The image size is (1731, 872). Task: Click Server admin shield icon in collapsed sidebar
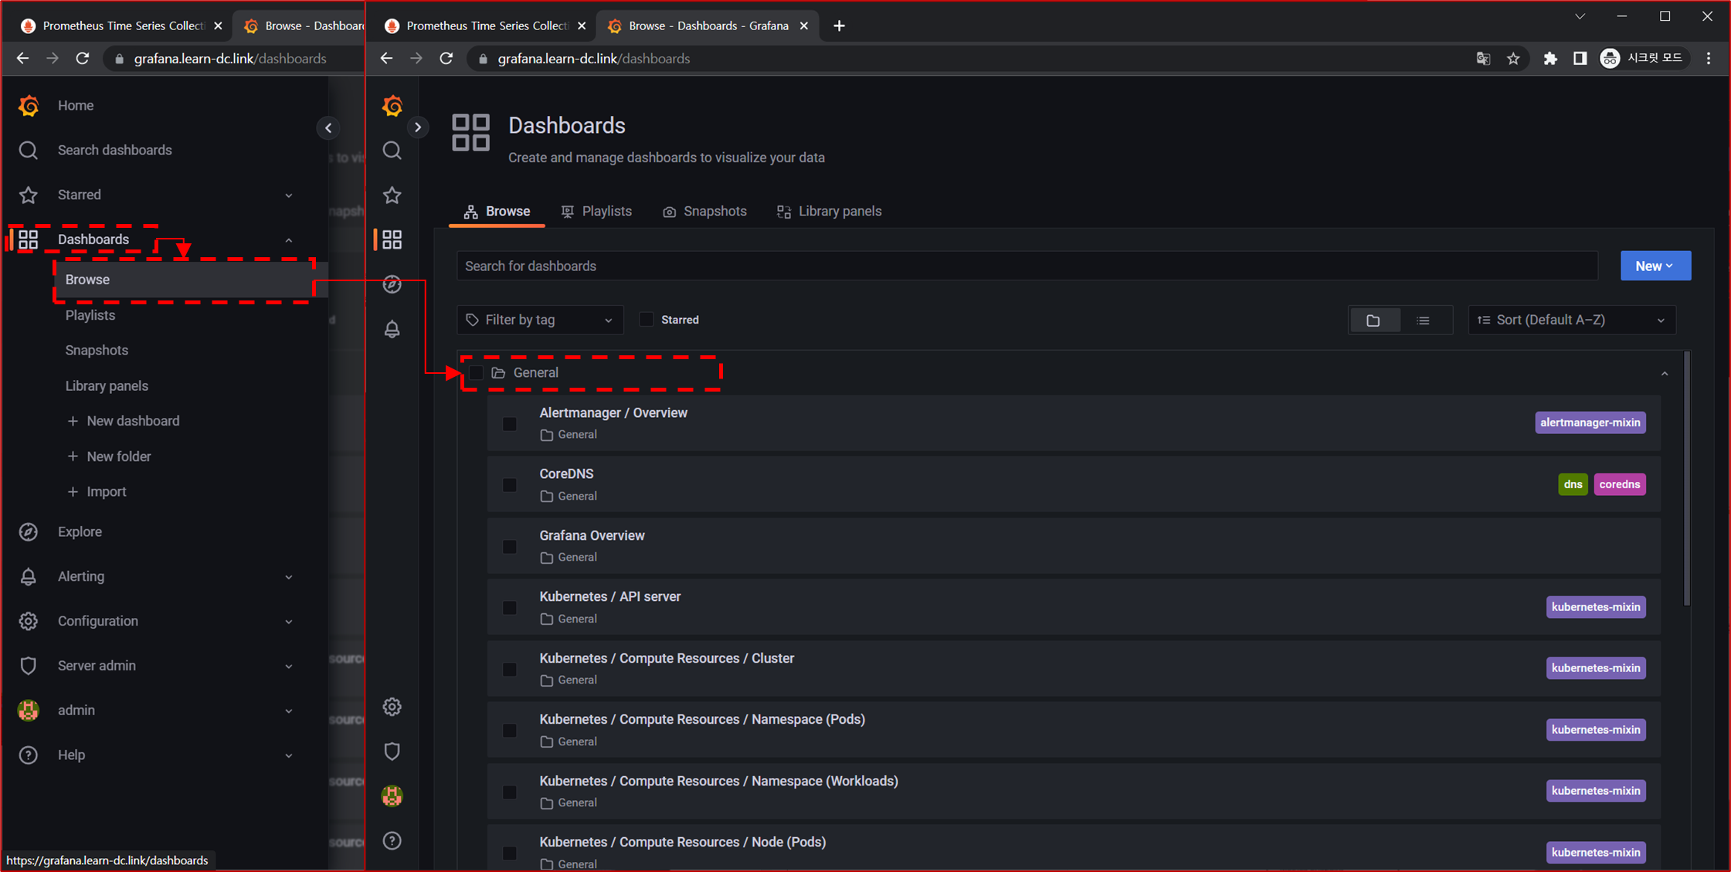pos(392,752)
